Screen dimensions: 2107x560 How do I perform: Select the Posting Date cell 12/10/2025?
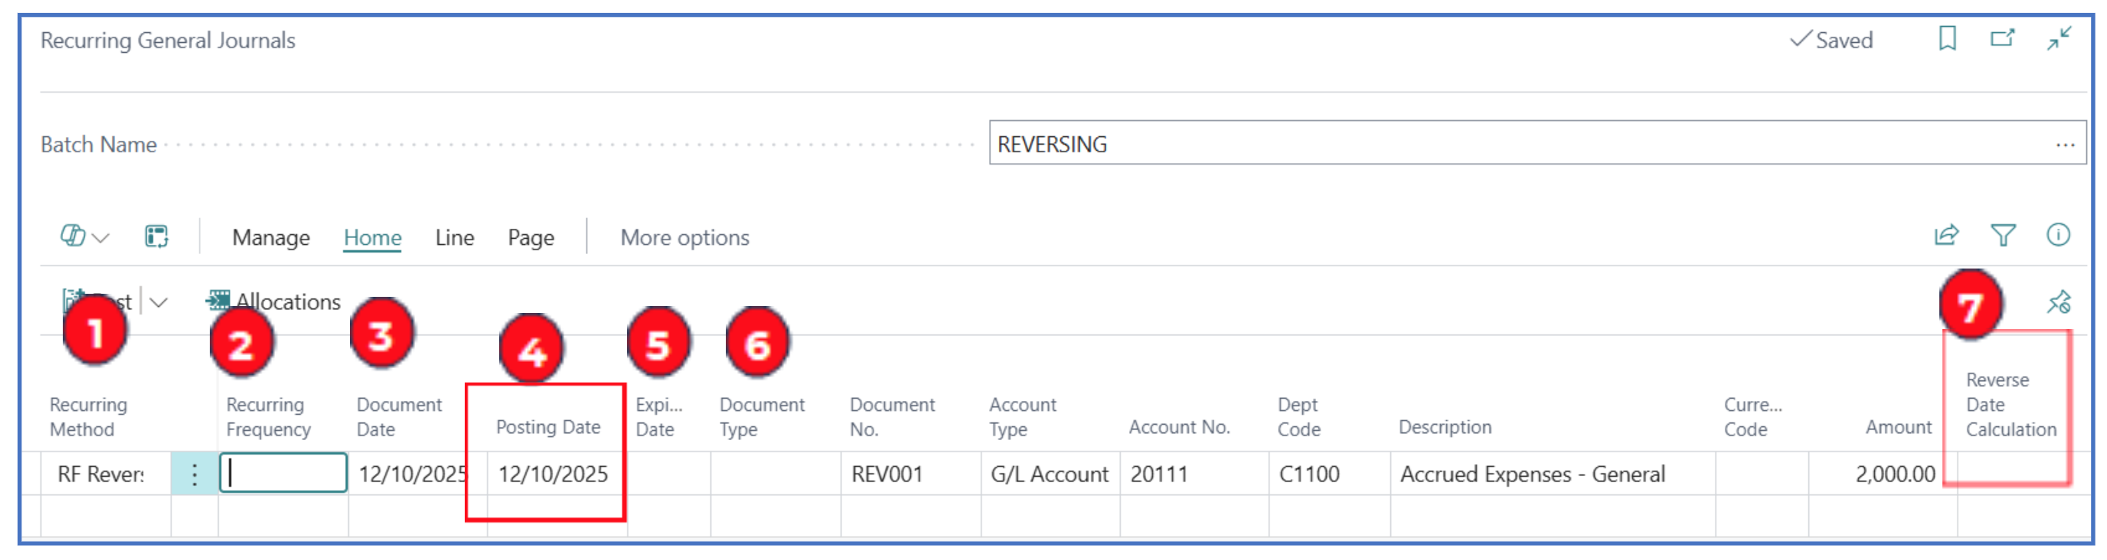click(x=553, y=474)
